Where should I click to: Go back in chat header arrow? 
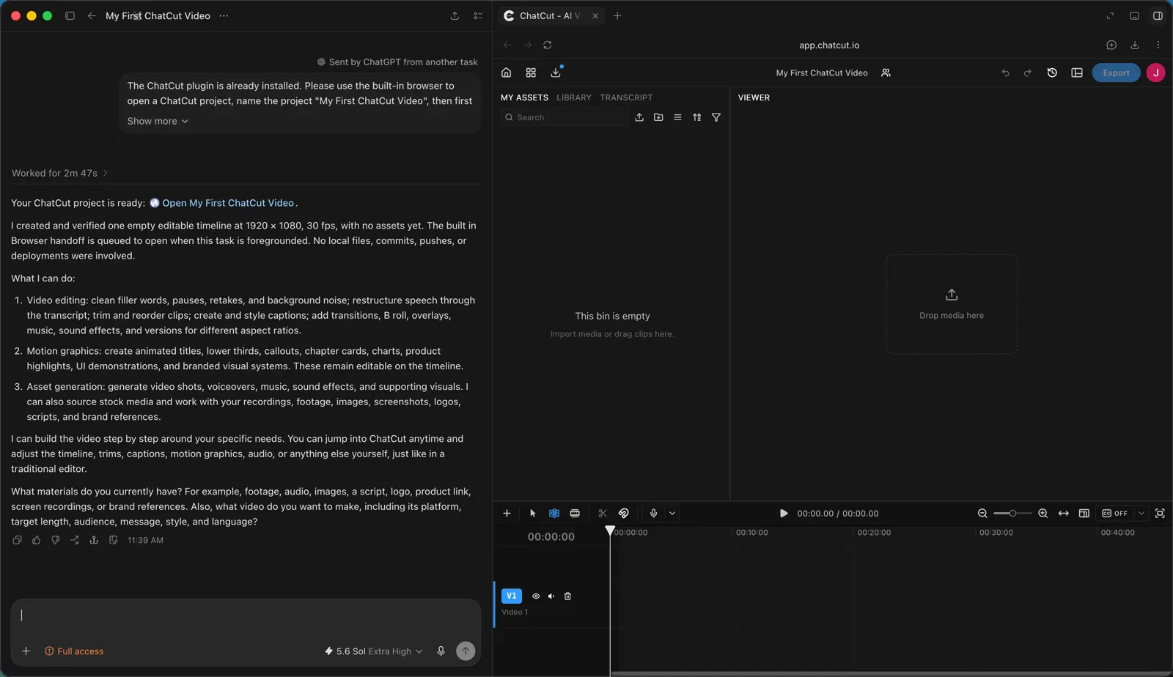[92, 15]
